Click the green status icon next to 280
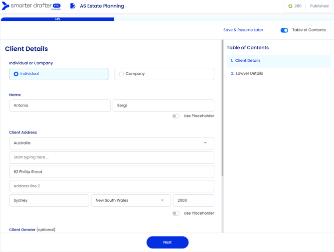Image resolution: width=334 pixels, height=252 pixels. [x=290, y=6]
